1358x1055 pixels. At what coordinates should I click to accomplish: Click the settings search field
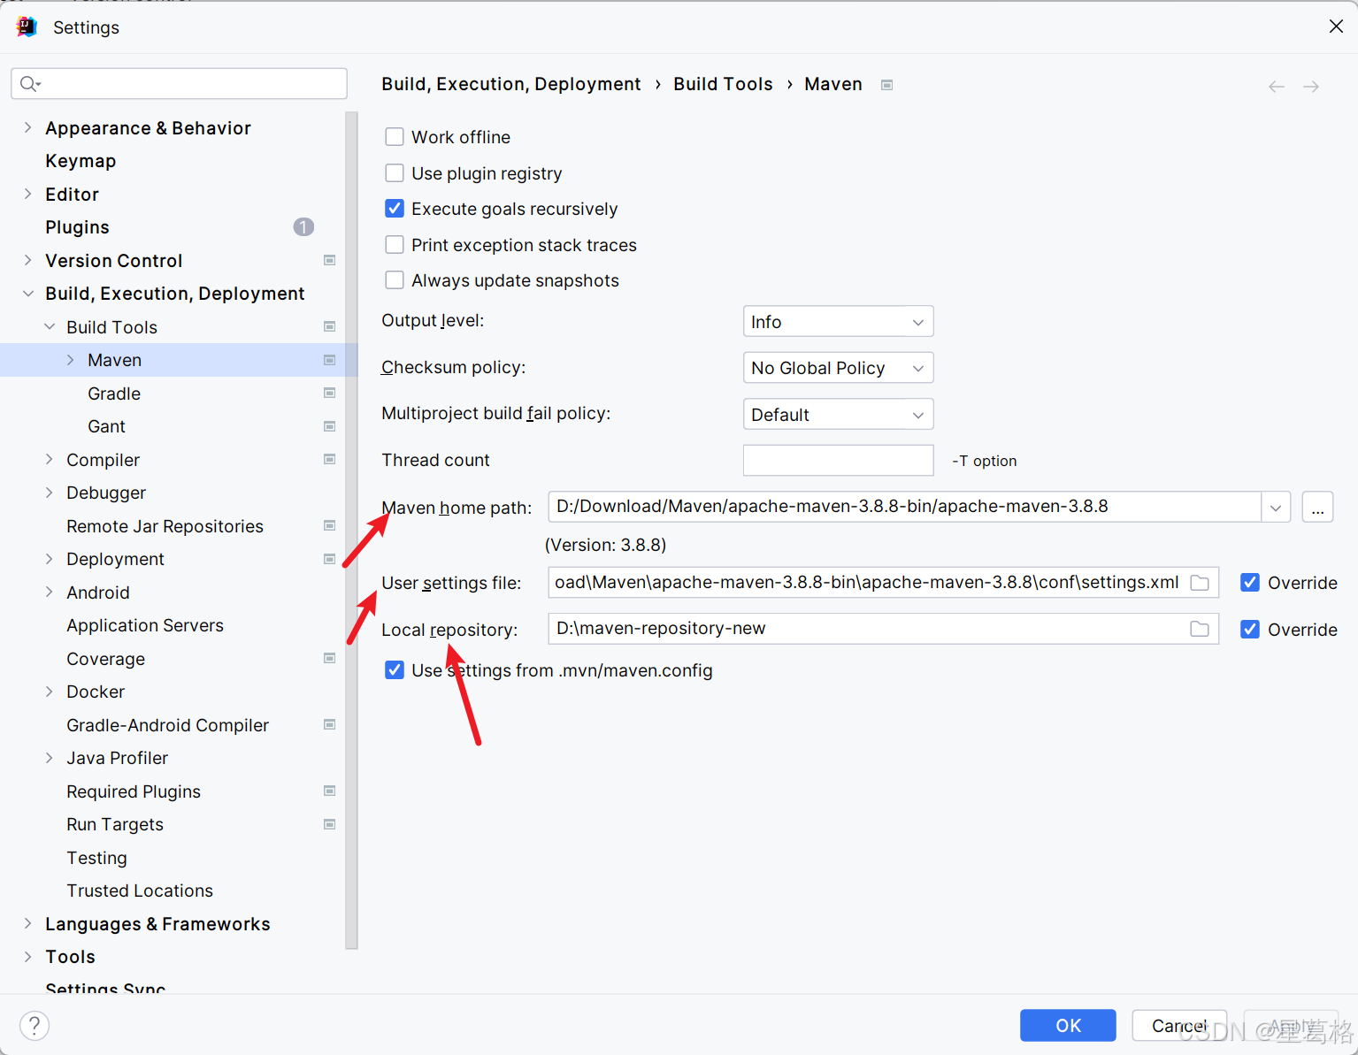[179, 84]
